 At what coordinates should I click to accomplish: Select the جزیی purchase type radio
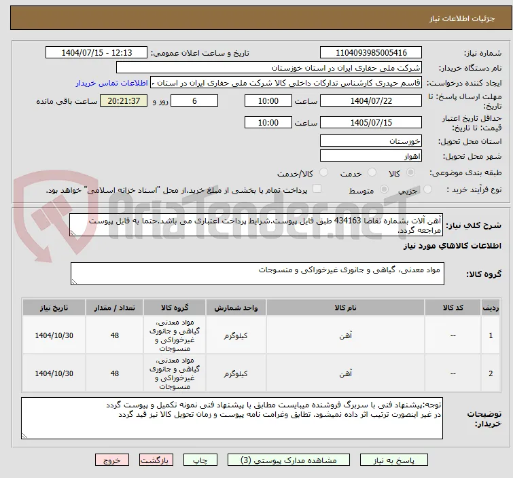(427, 189)
